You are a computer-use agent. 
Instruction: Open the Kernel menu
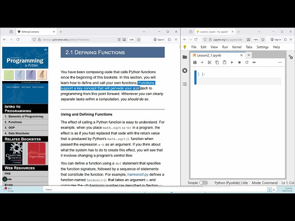236,47
